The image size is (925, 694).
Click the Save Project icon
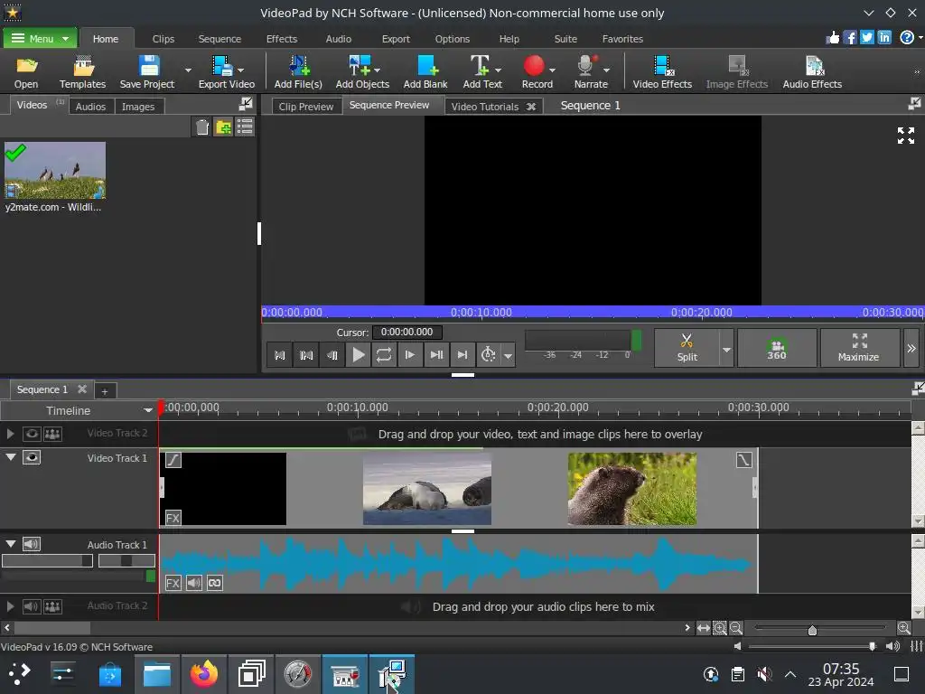tap(147, 72)
